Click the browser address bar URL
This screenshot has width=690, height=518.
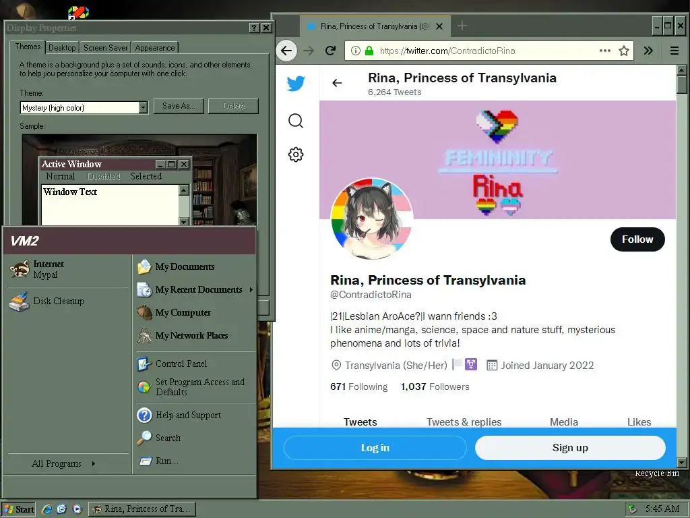[447, 51]
